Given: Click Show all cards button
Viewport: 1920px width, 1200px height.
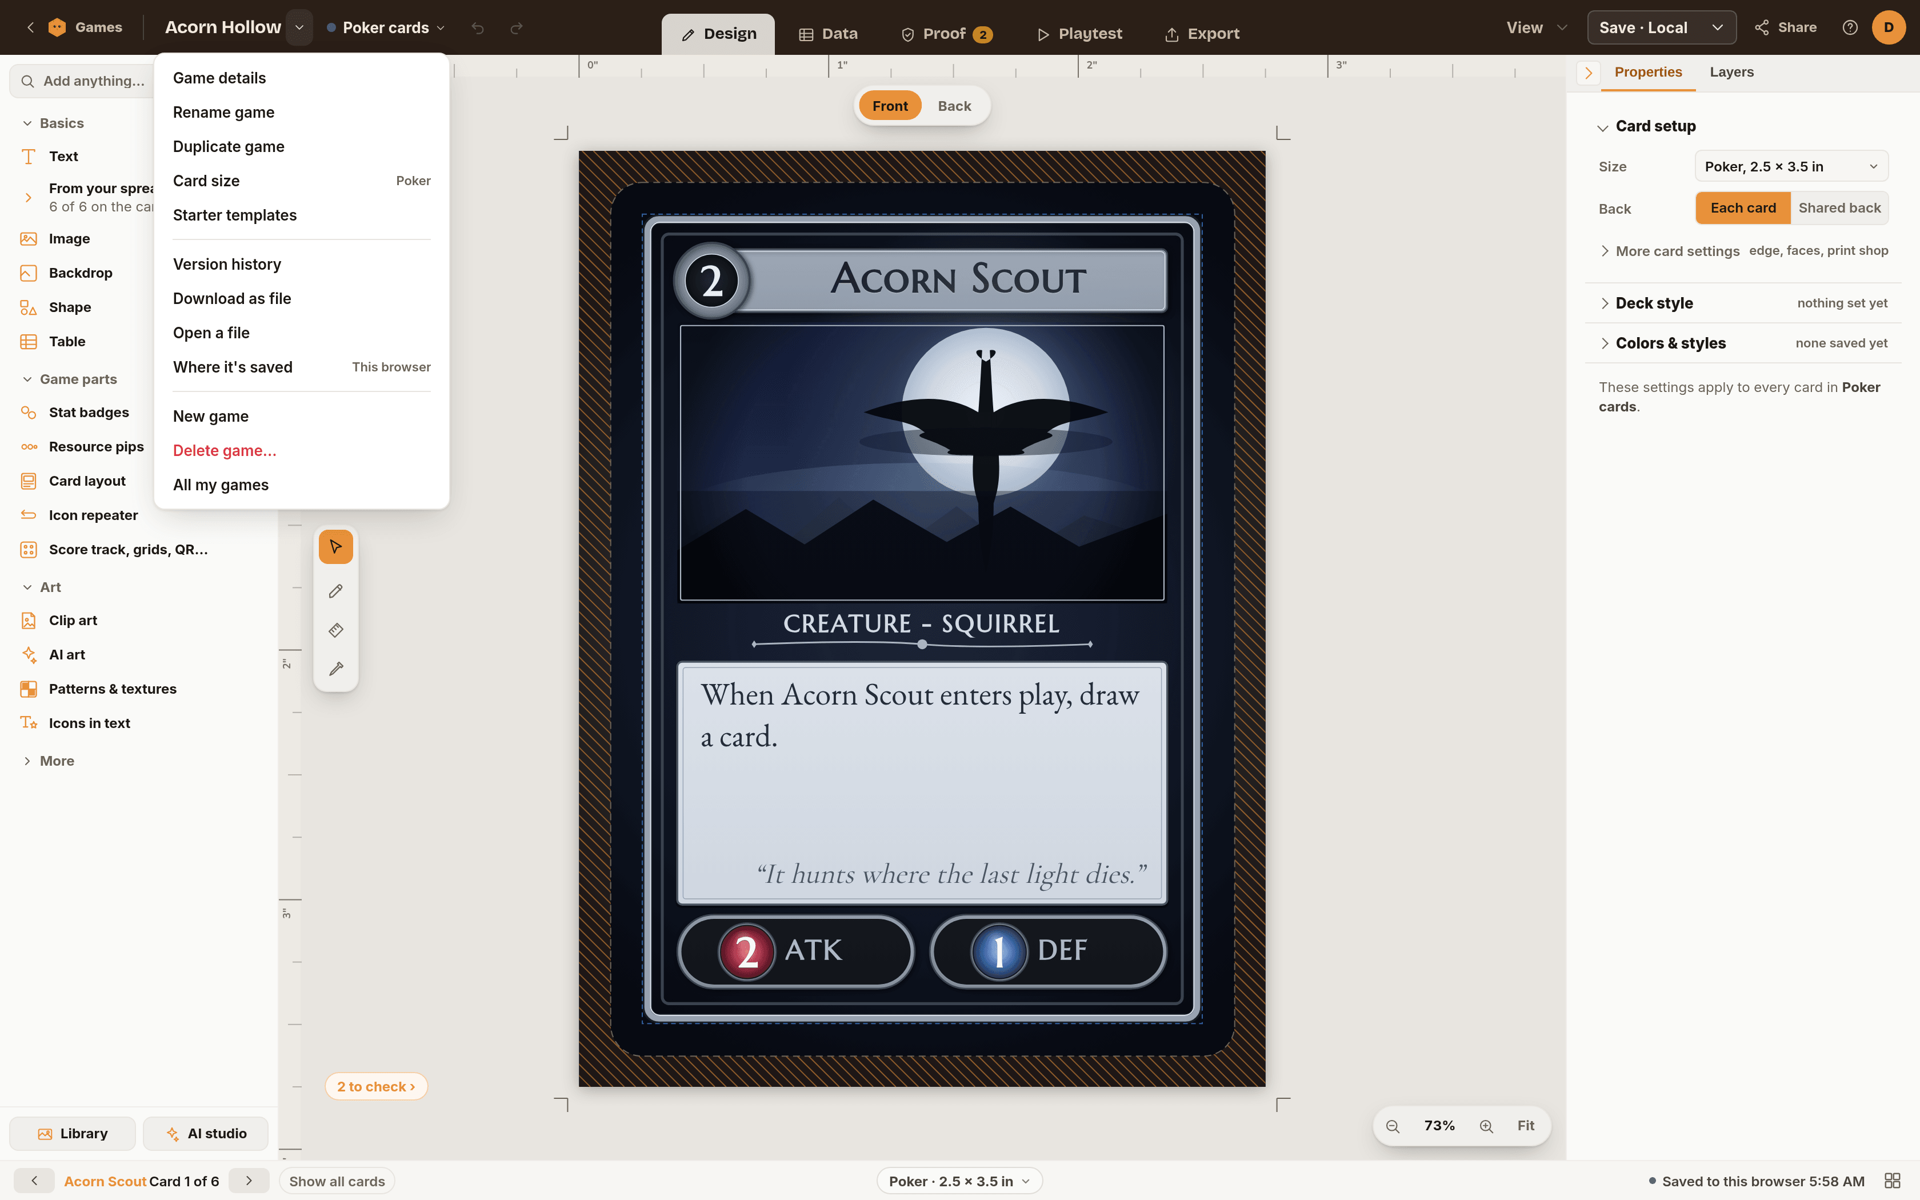Looking at the screenshot, I should (x=337, y=1181).
